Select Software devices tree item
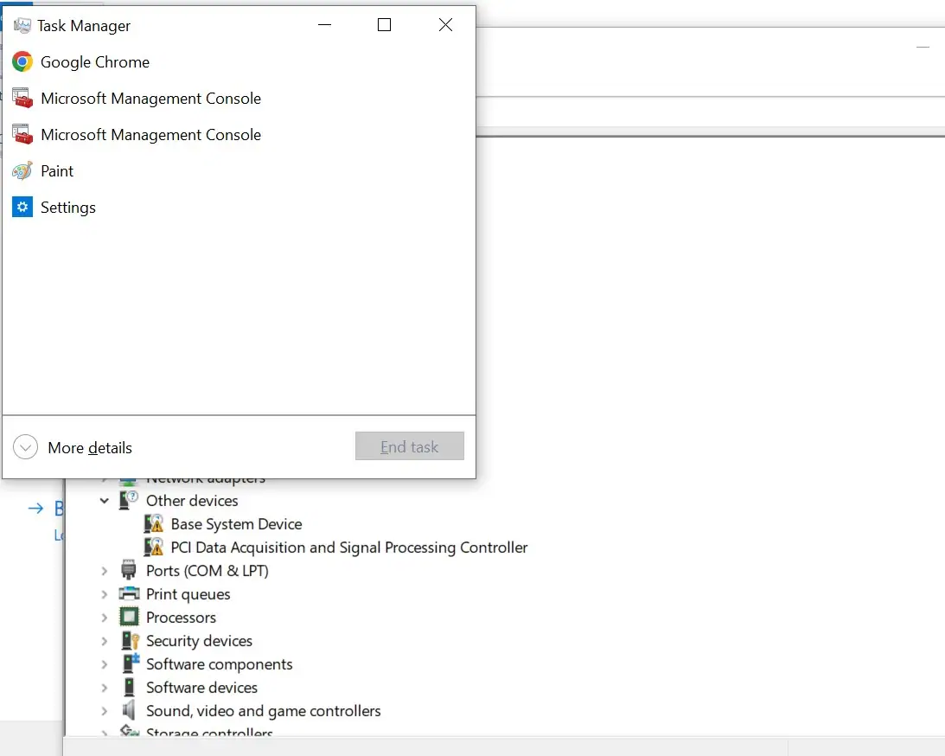Screen dimensions: 945x756 201,688
